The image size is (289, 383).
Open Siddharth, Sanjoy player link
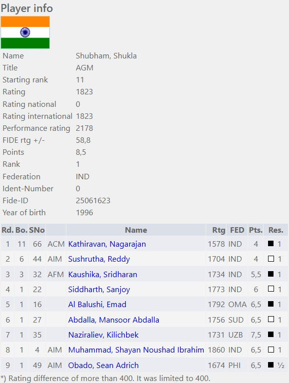[x=99, y=290]
